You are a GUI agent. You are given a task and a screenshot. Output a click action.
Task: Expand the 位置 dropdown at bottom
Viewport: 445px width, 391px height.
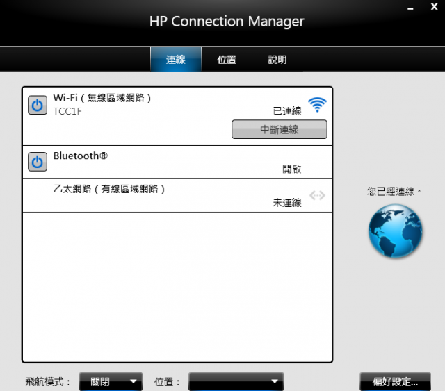236,382
